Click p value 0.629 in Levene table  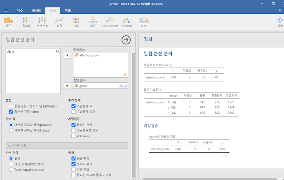click(222, 149)
